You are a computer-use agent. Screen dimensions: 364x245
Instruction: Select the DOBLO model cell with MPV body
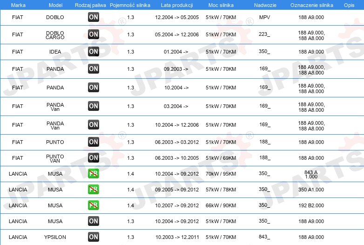tap(55, 17)
